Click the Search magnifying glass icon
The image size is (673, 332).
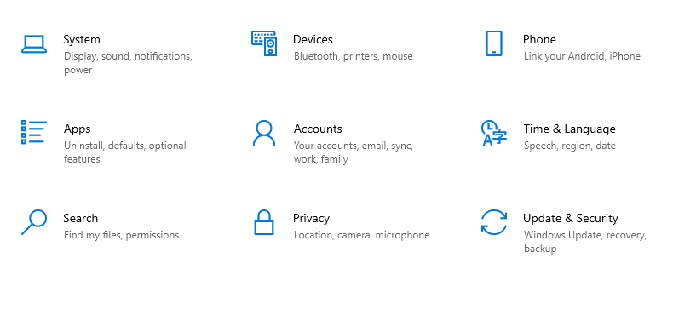34,222
